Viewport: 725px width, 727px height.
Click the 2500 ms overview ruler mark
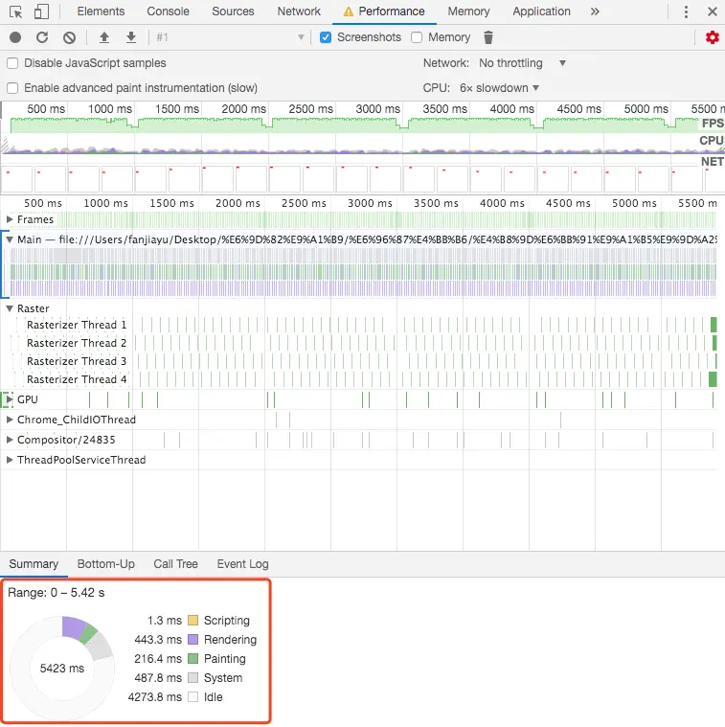coord(310,109)
